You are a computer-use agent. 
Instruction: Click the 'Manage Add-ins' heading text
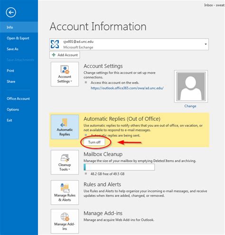103,213
